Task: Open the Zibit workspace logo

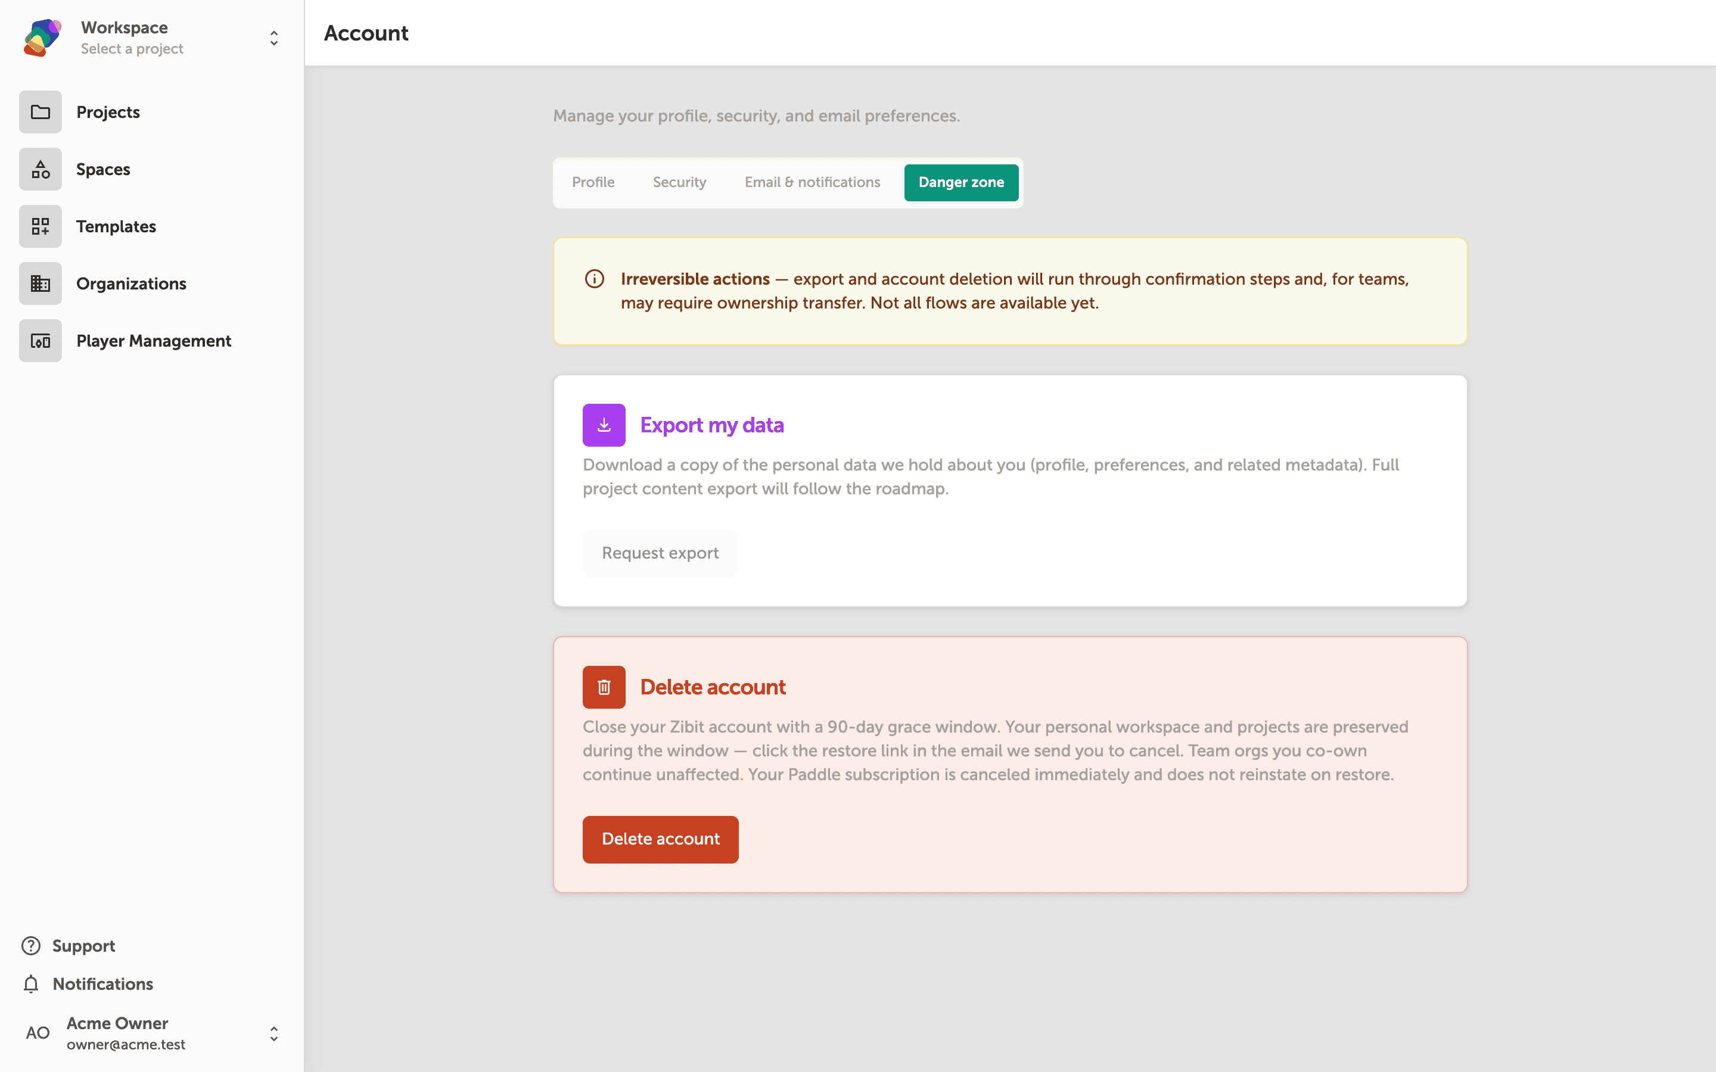Action: [42, 38]
